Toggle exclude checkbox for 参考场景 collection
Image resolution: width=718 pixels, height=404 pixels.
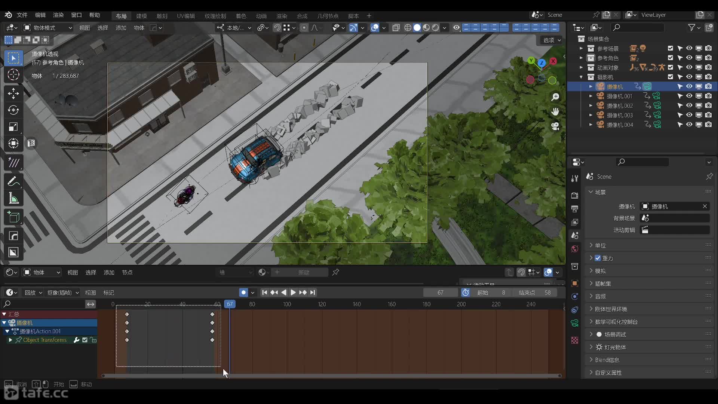pos(671,49)
